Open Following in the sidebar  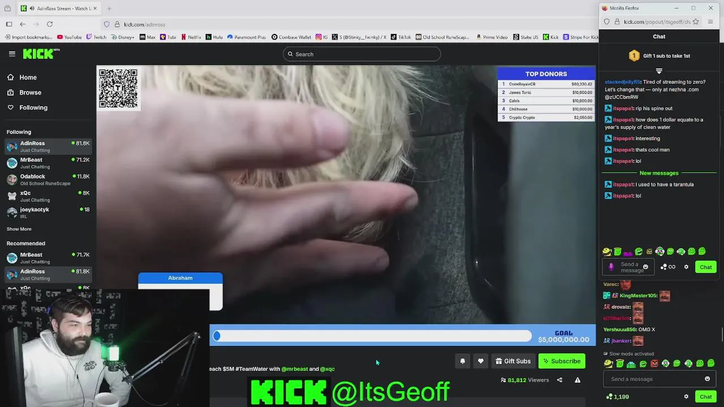click(33, 107)
